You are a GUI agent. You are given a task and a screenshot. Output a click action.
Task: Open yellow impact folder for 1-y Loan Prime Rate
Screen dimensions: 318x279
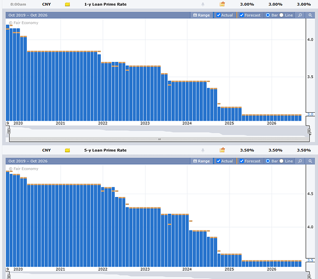(x=67, y=4)
